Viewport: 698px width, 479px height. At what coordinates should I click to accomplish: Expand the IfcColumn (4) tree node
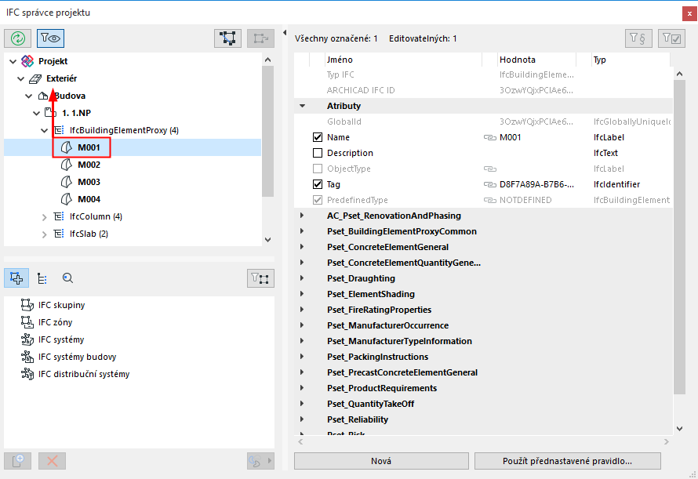(45, 216)
